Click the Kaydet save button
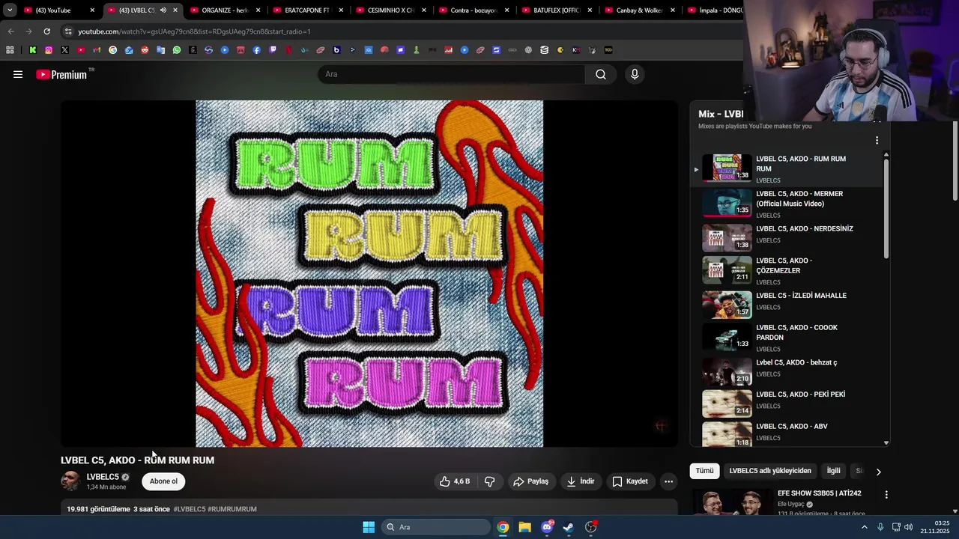The image size is (959, 539). click(x=630, y=481)
